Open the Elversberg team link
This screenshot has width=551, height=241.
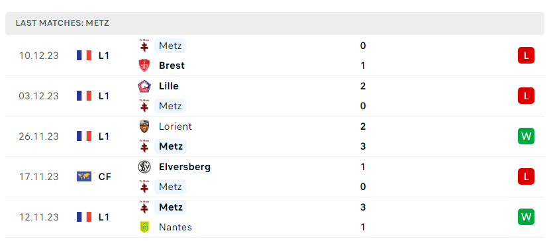(185, 167)
